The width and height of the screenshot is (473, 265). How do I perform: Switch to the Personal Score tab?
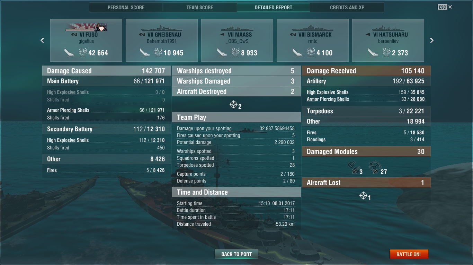click(126, 7)
